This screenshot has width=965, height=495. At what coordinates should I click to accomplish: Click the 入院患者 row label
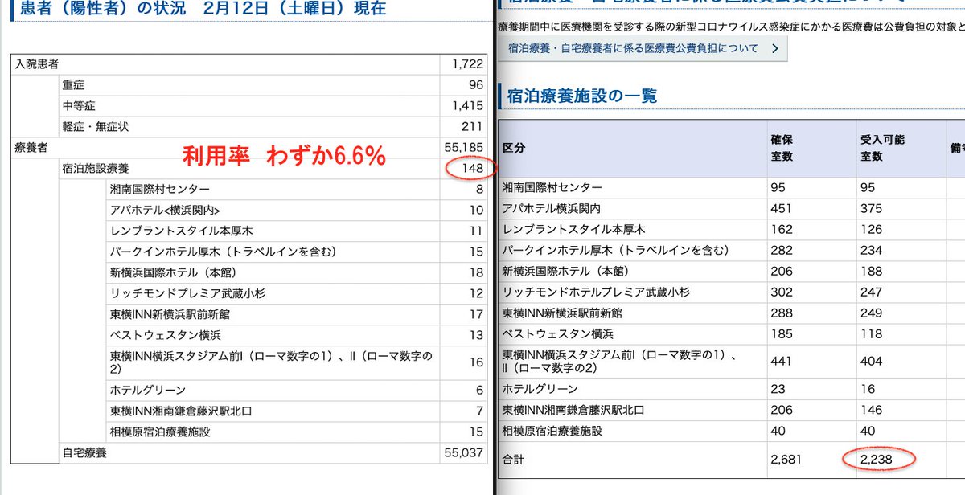(x=37, y=63)
